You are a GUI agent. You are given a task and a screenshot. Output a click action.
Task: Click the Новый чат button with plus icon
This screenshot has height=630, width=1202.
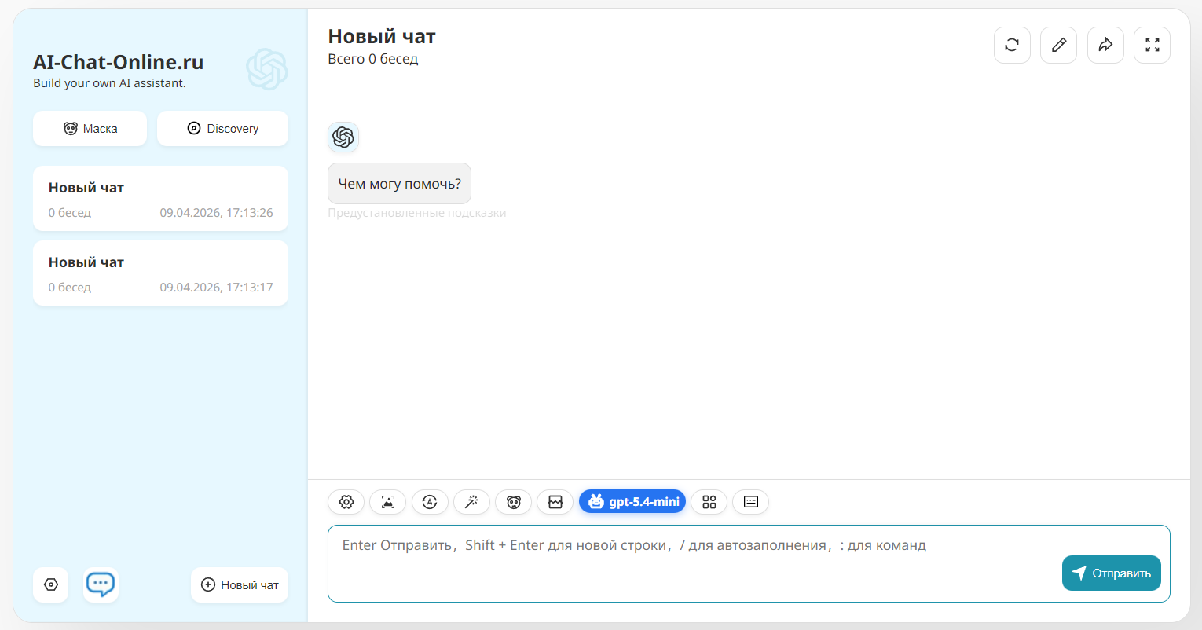point(240,585)
